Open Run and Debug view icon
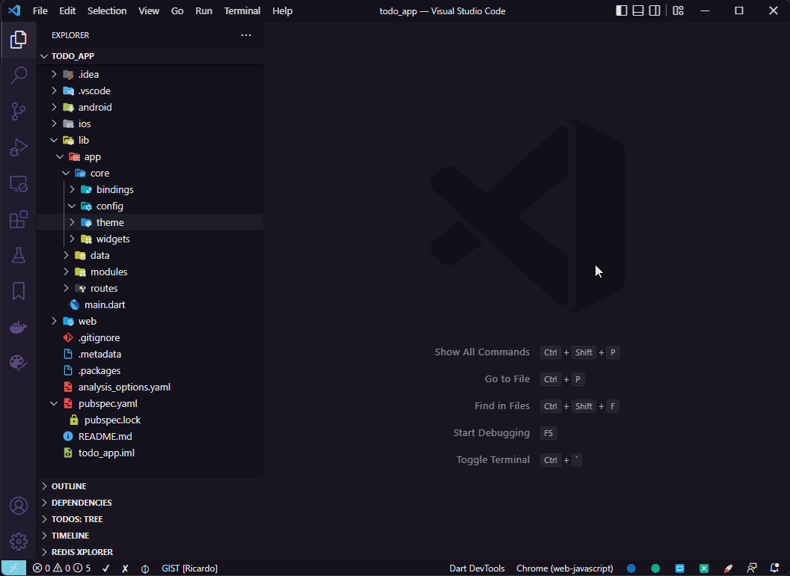The width and height of the screenshot is (790, 576). tap(18, 147)
